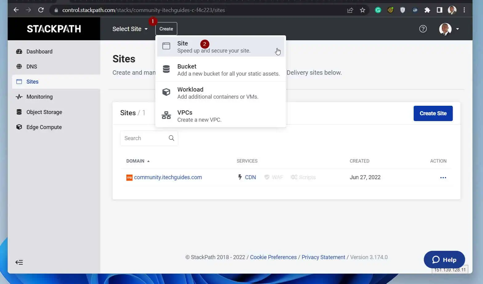Click the Object Storage database icon
This screenshot has height=284, width=483.
[19, 112]
